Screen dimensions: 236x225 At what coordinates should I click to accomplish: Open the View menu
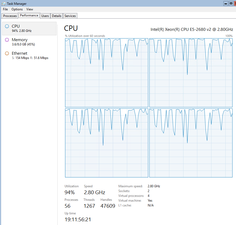point(30,9)
